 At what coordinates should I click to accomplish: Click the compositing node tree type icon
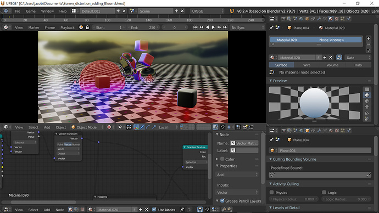tap(76, 209)
